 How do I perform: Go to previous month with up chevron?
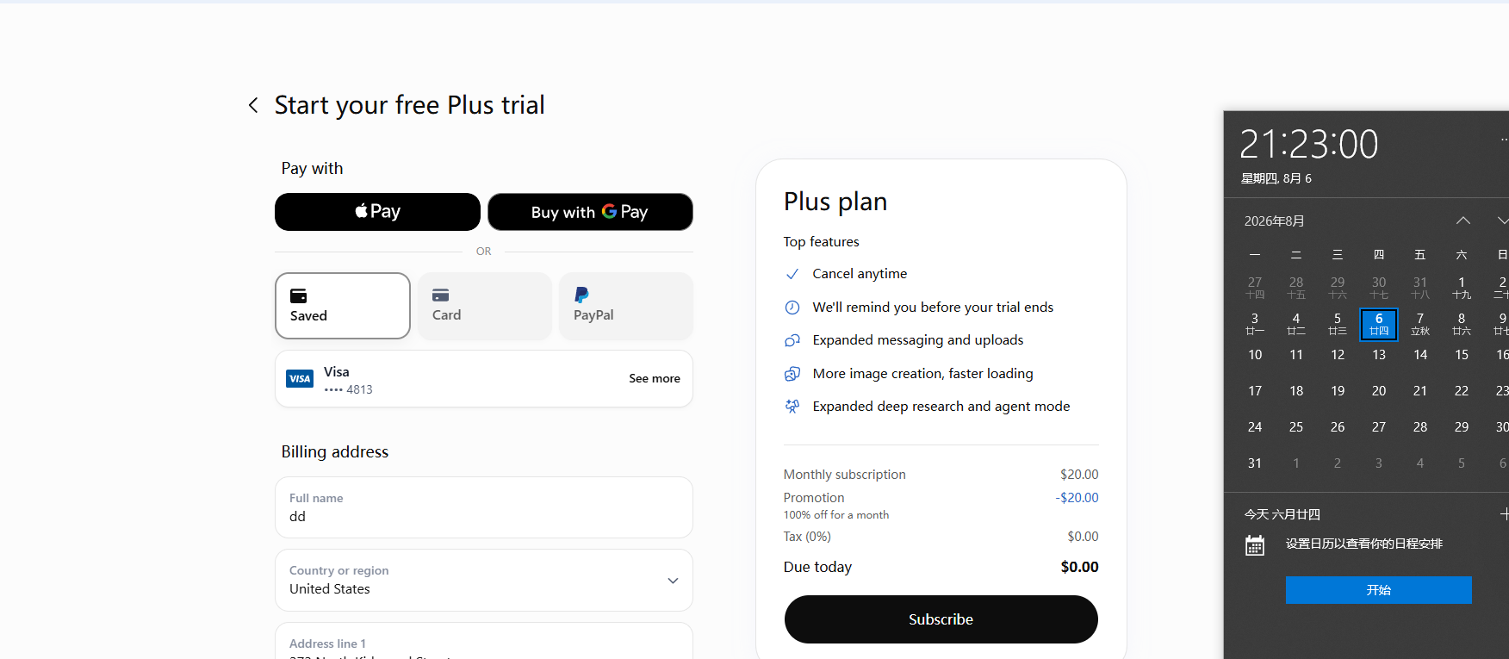[x=1463, y=221]
